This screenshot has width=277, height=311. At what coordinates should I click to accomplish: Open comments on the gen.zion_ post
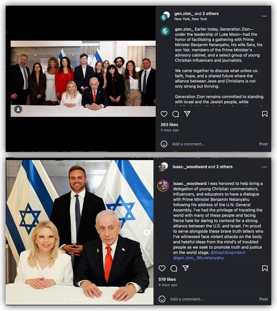coord(175,114)
